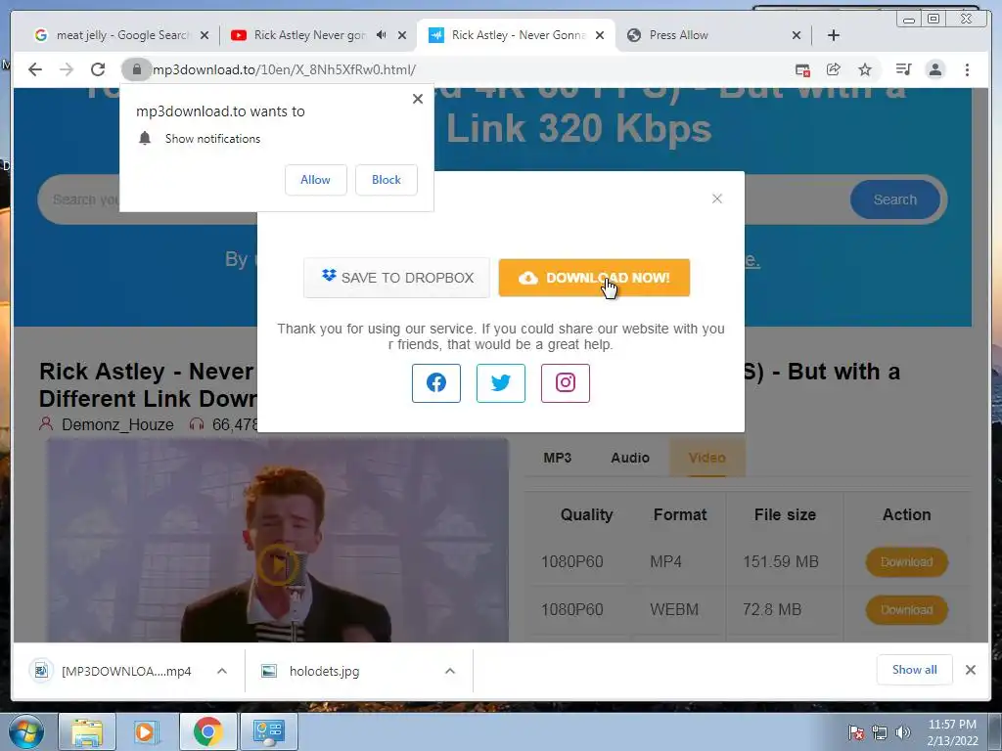Open the downloaded MP3DOWNLOA mp4 file
Image resolution: width=1002 pixels, height=751 pixels.
point(126,671)
